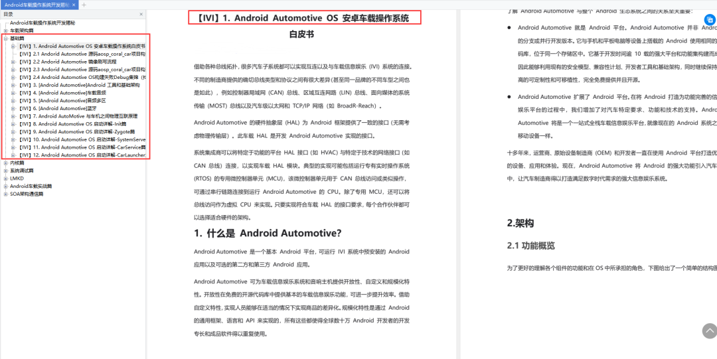Screen dimensions: 717x359
Task: Expand the 【IVI】10. 启动详解-SystemServer node
Action: point(13,139)
